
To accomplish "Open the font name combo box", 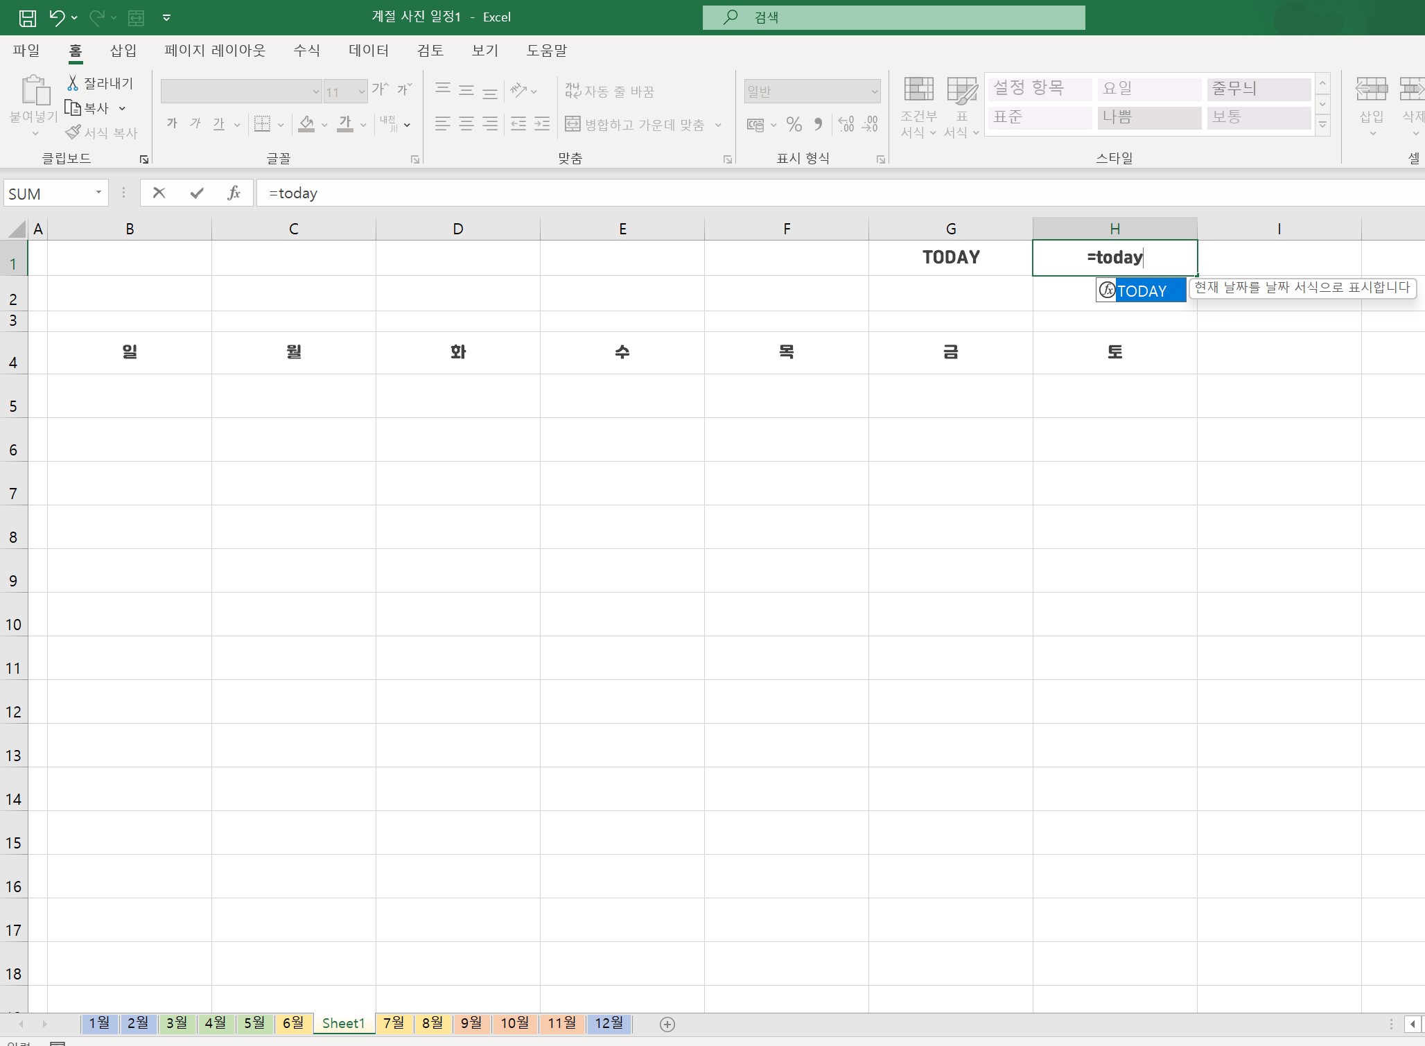I will coord(241,91).
